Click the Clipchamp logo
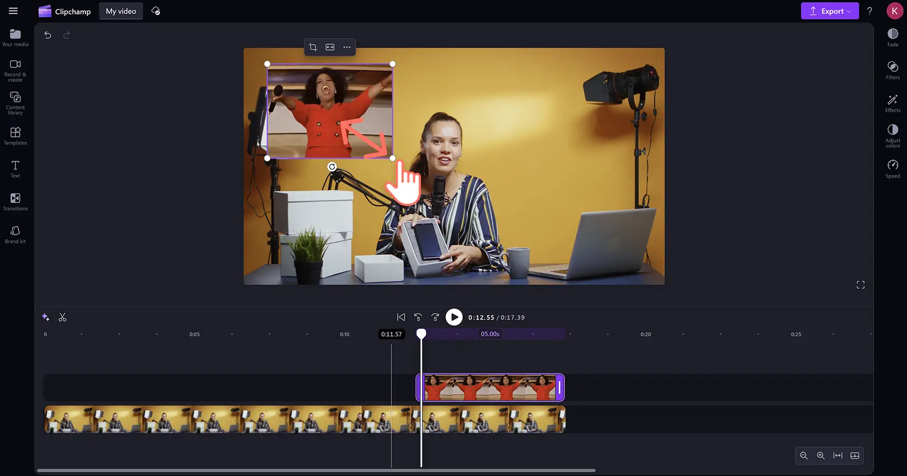The width and height of the screenshot is (907, 476). pyautogui.click(x=65, y=11)
